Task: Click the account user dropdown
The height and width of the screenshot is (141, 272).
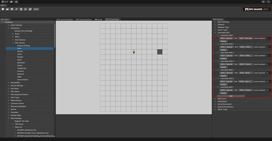Action: click(5, 2)
